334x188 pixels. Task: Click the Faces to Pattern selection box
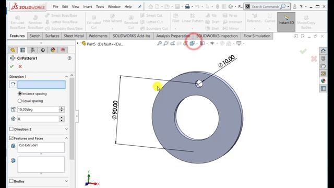(x=41, y=164)
